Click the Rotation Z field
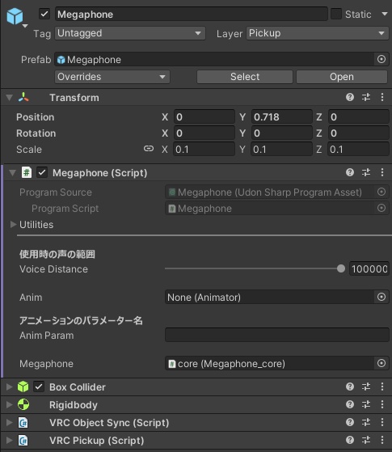The width and height of the screenshot is (392, 452). (x=359, y=133)
